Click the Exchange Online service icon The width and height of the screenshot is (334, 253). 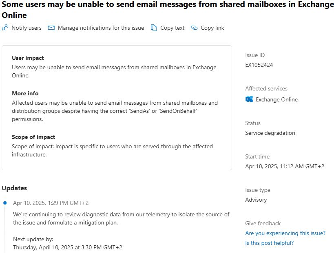pyautogui.click(x=249, y=99)
